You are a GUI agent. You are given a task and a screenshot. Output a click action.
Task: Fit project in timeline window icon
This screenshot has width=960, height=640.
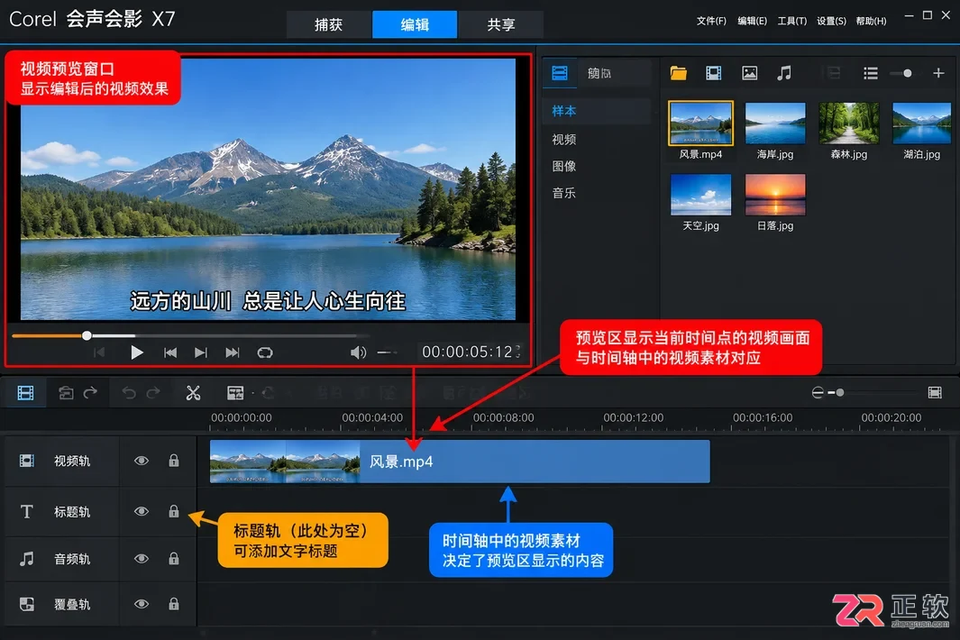[x=935, y=393]
